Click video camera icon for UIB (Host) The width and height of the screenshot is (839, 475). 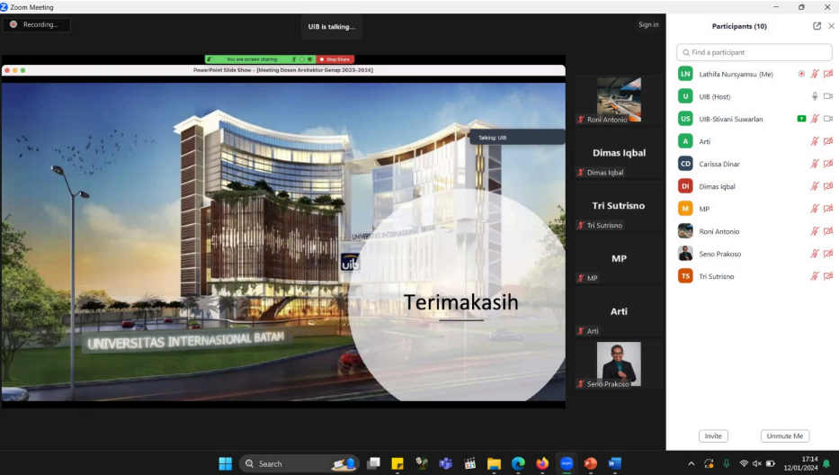point(828,96)
